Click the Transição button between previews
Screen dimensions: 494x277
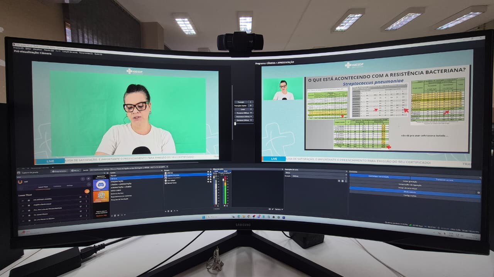[x=242, y=102]
